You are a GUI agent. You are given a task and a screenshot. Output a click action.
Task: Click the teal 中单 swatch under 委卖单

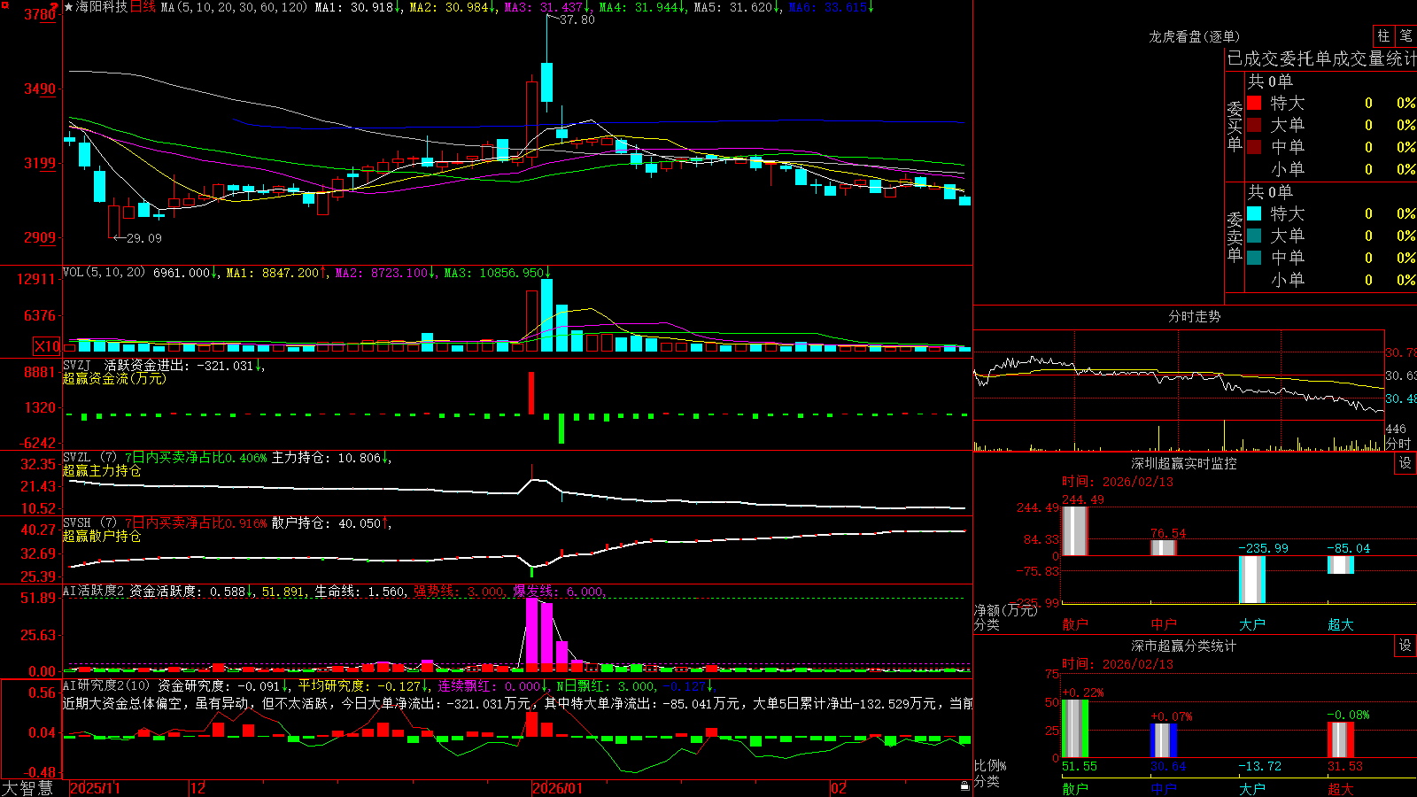click(x=1254, y=258)
